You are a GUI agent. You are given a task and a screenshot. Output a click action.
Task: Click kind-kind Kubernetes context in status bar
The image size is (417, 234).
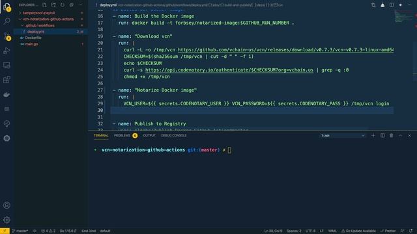[x=89, y=231]
